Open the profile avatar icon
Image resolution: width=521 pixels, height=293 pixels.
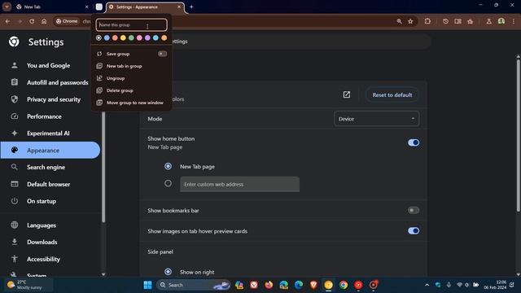pyautogui.click(x=501, y=21)
